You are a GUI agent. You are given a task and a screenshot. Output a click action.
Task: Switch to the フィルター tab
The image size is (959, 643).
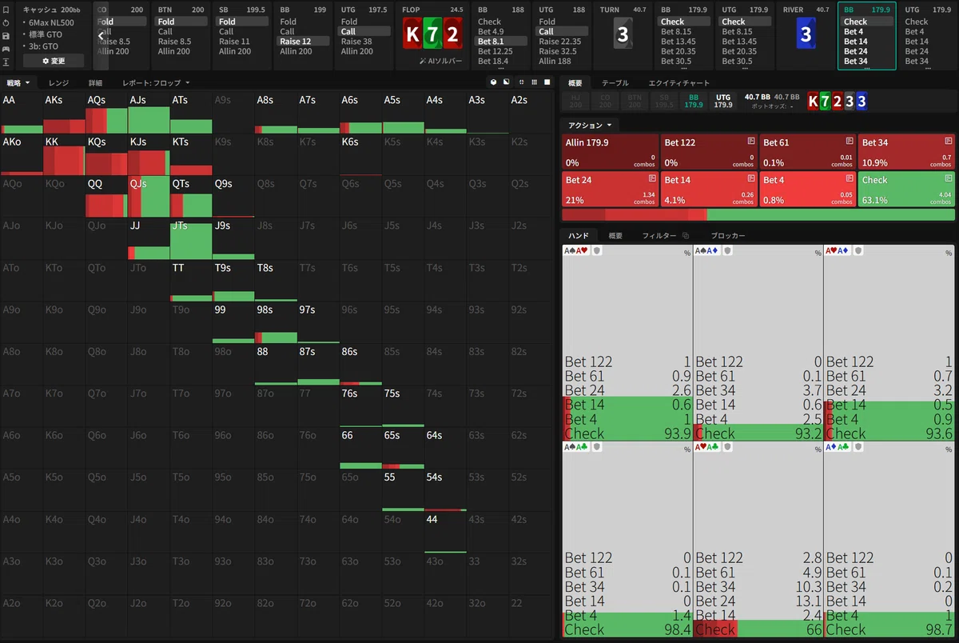[x=659, y=236]
